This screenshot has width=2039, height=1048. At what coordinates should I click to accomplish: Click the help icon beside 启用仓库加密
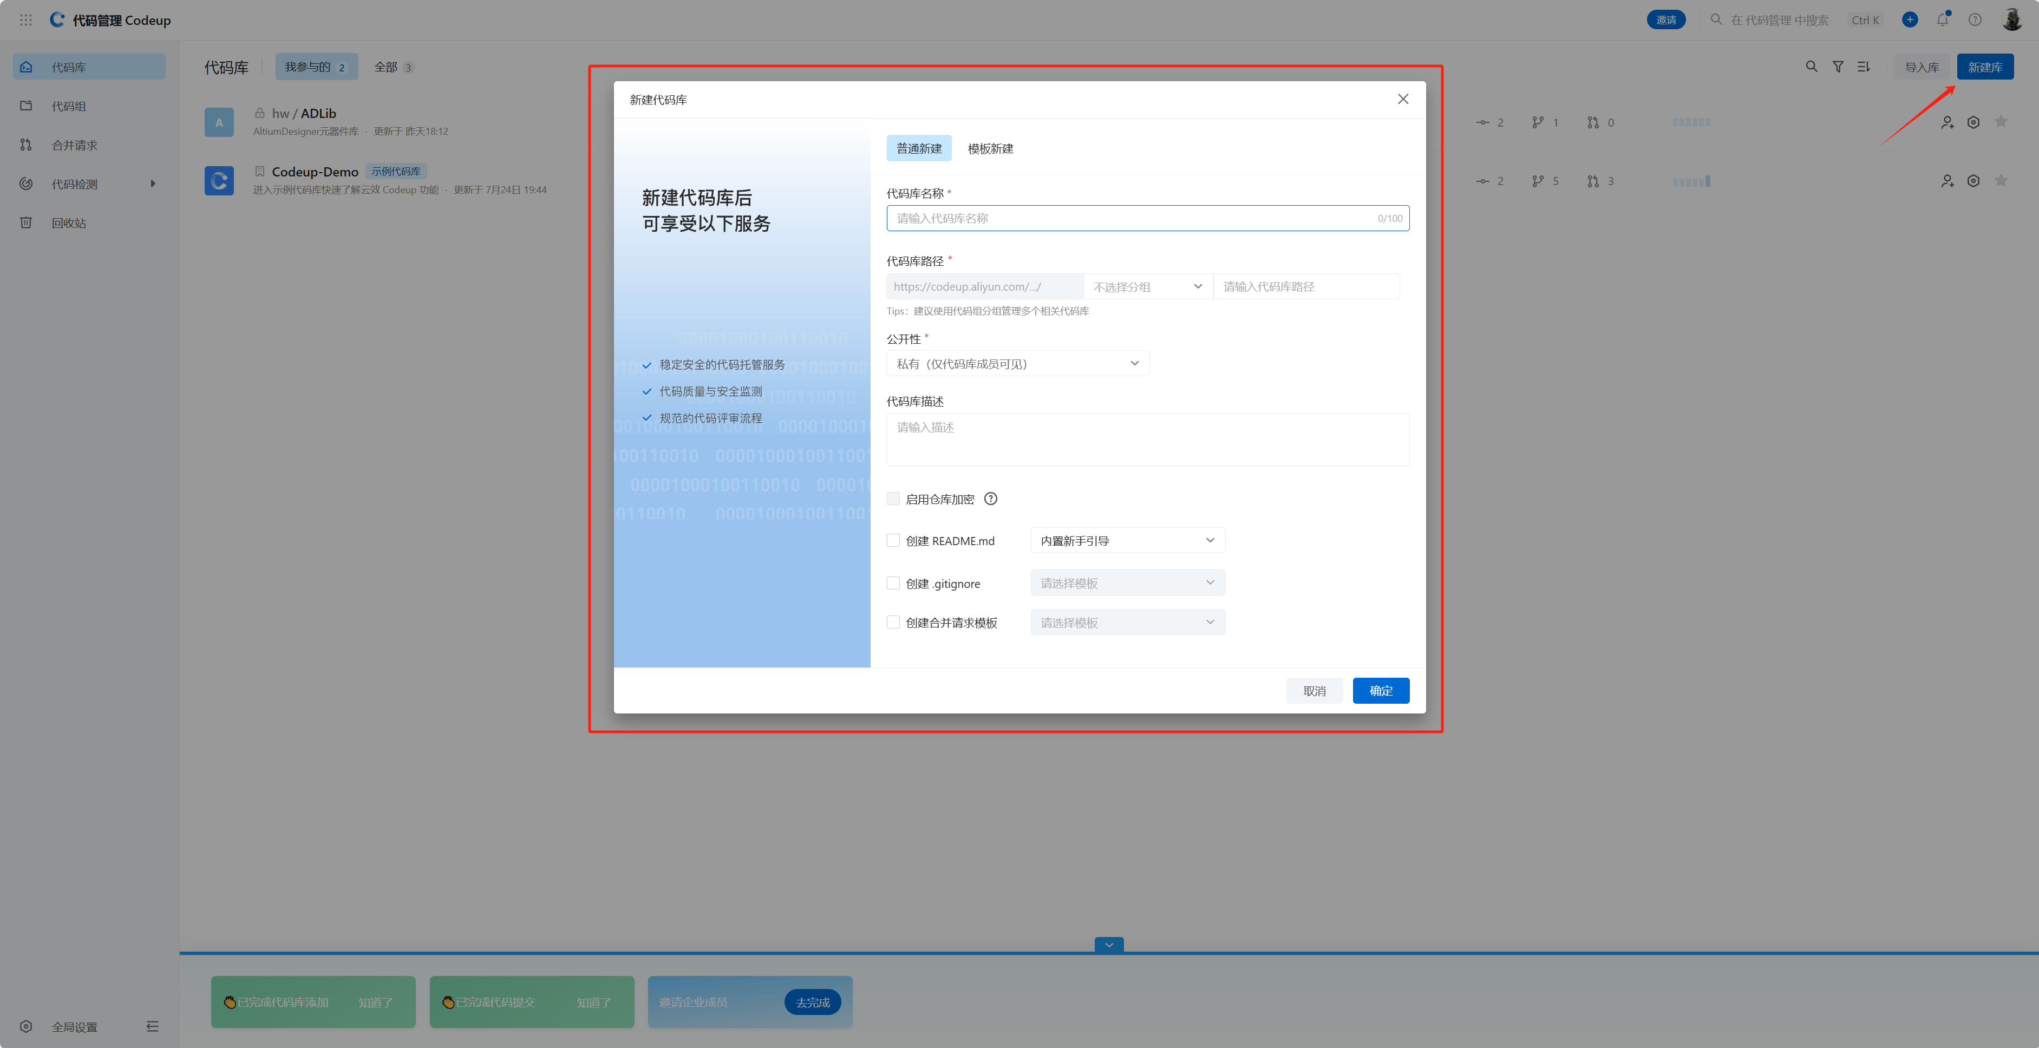(990, 499)
